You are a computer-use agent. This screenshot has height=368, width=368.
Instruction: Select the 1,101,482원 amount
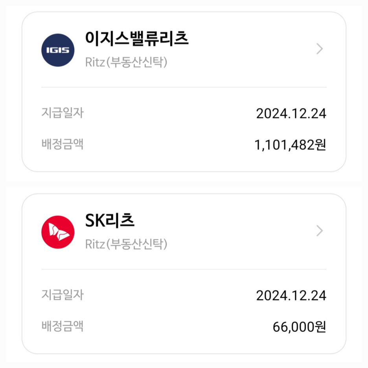(x=290, y=145)
